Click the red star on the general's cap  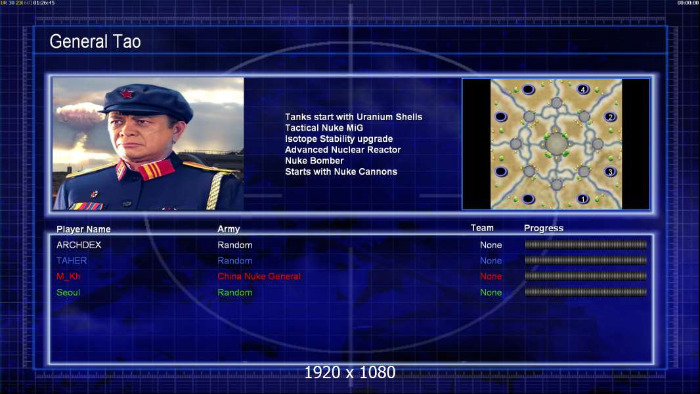[127, 94]
